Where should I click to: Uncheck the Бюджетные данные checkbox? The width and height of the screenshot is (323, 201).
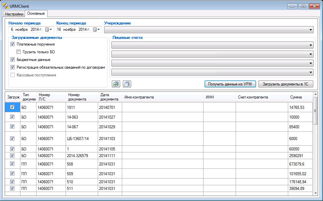point(13,60)
